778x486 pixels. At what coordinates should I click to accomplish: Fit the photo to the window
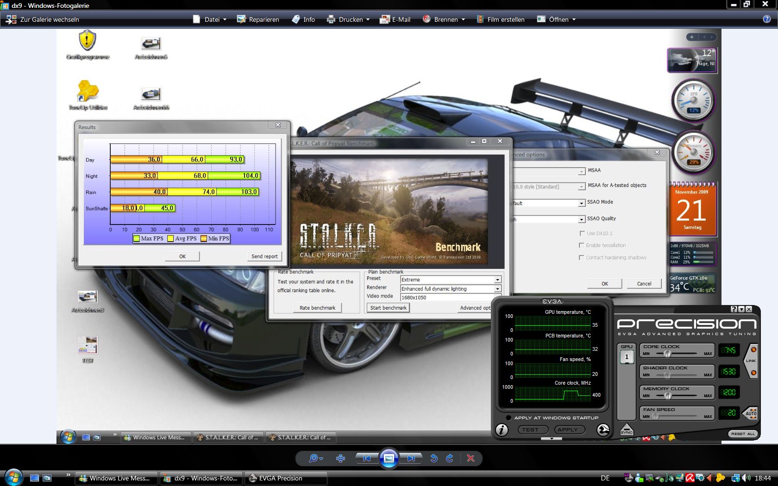tap(340, 458)
